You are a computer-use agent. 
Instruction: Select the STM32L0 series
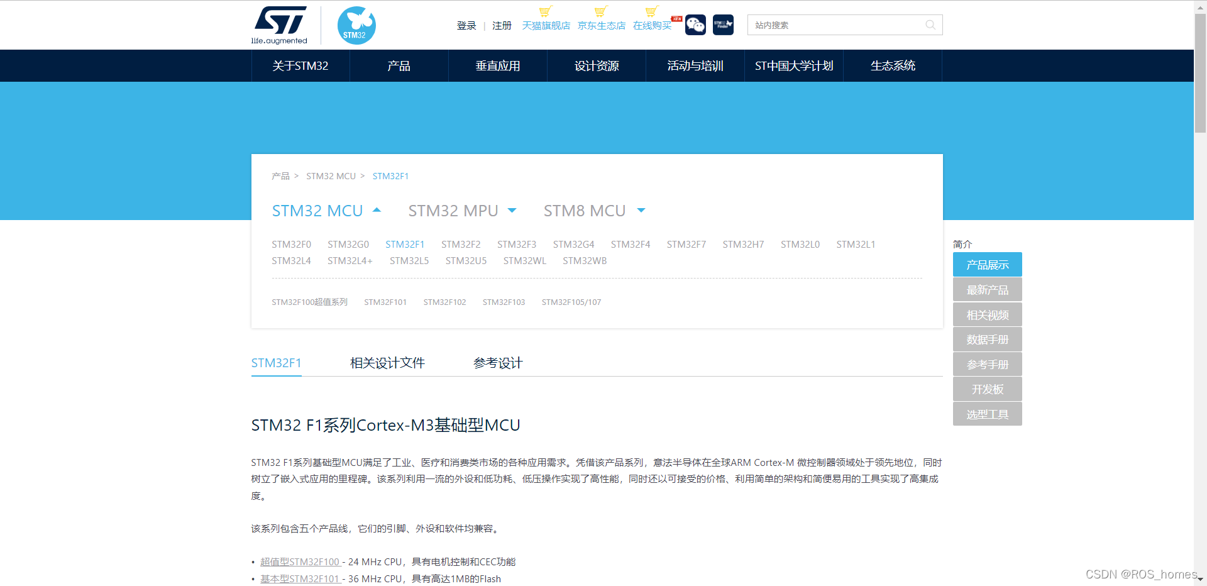[x=800, y=245]
